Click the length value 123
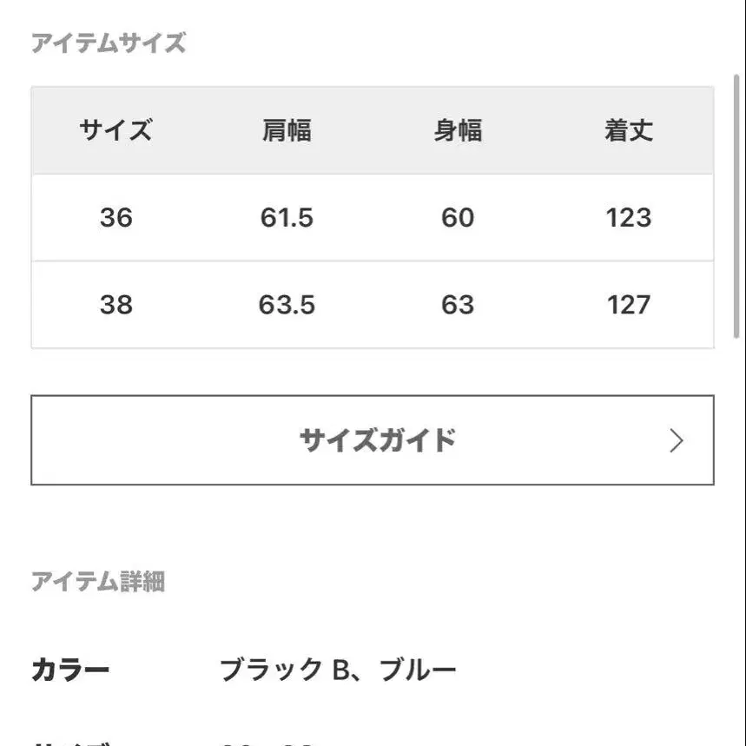The width and height of the screenshot is (746, 746). tap(629, 217)
